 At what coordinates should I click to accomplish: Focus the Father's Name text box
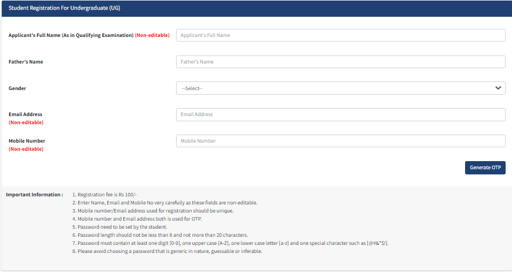click(x=341, y=62)
